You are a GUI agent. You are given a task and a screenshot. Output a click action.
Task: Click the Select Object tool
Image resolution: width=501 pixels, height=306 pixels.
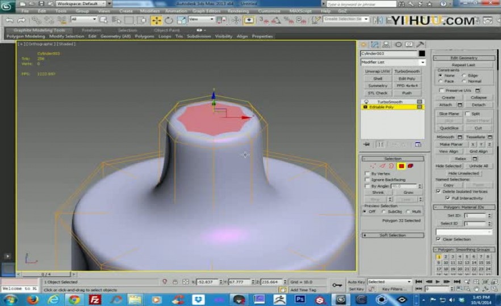click(103, 20)
